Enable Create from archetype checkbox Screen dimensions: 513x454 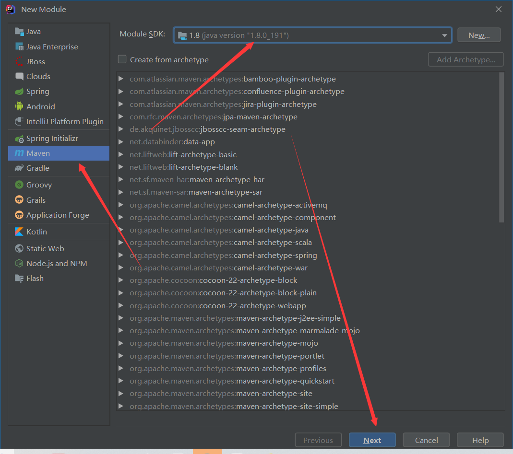122,59
